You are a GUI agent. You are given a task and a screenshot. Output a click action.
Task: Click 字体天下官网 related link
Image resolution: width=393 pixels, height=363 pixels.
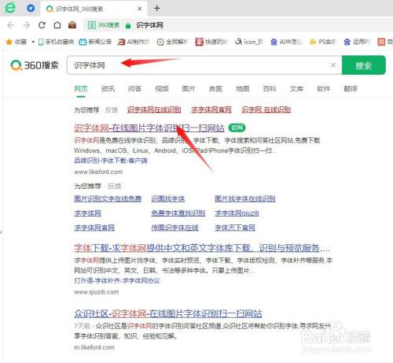click(235, 228)
